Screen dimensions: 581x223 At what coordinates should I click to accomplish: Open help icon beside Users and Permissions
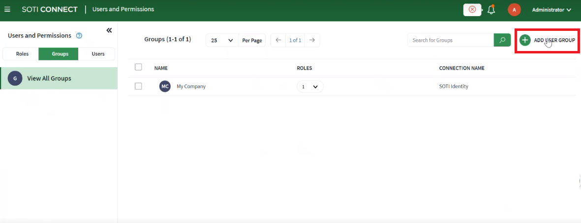pos(79,36)
